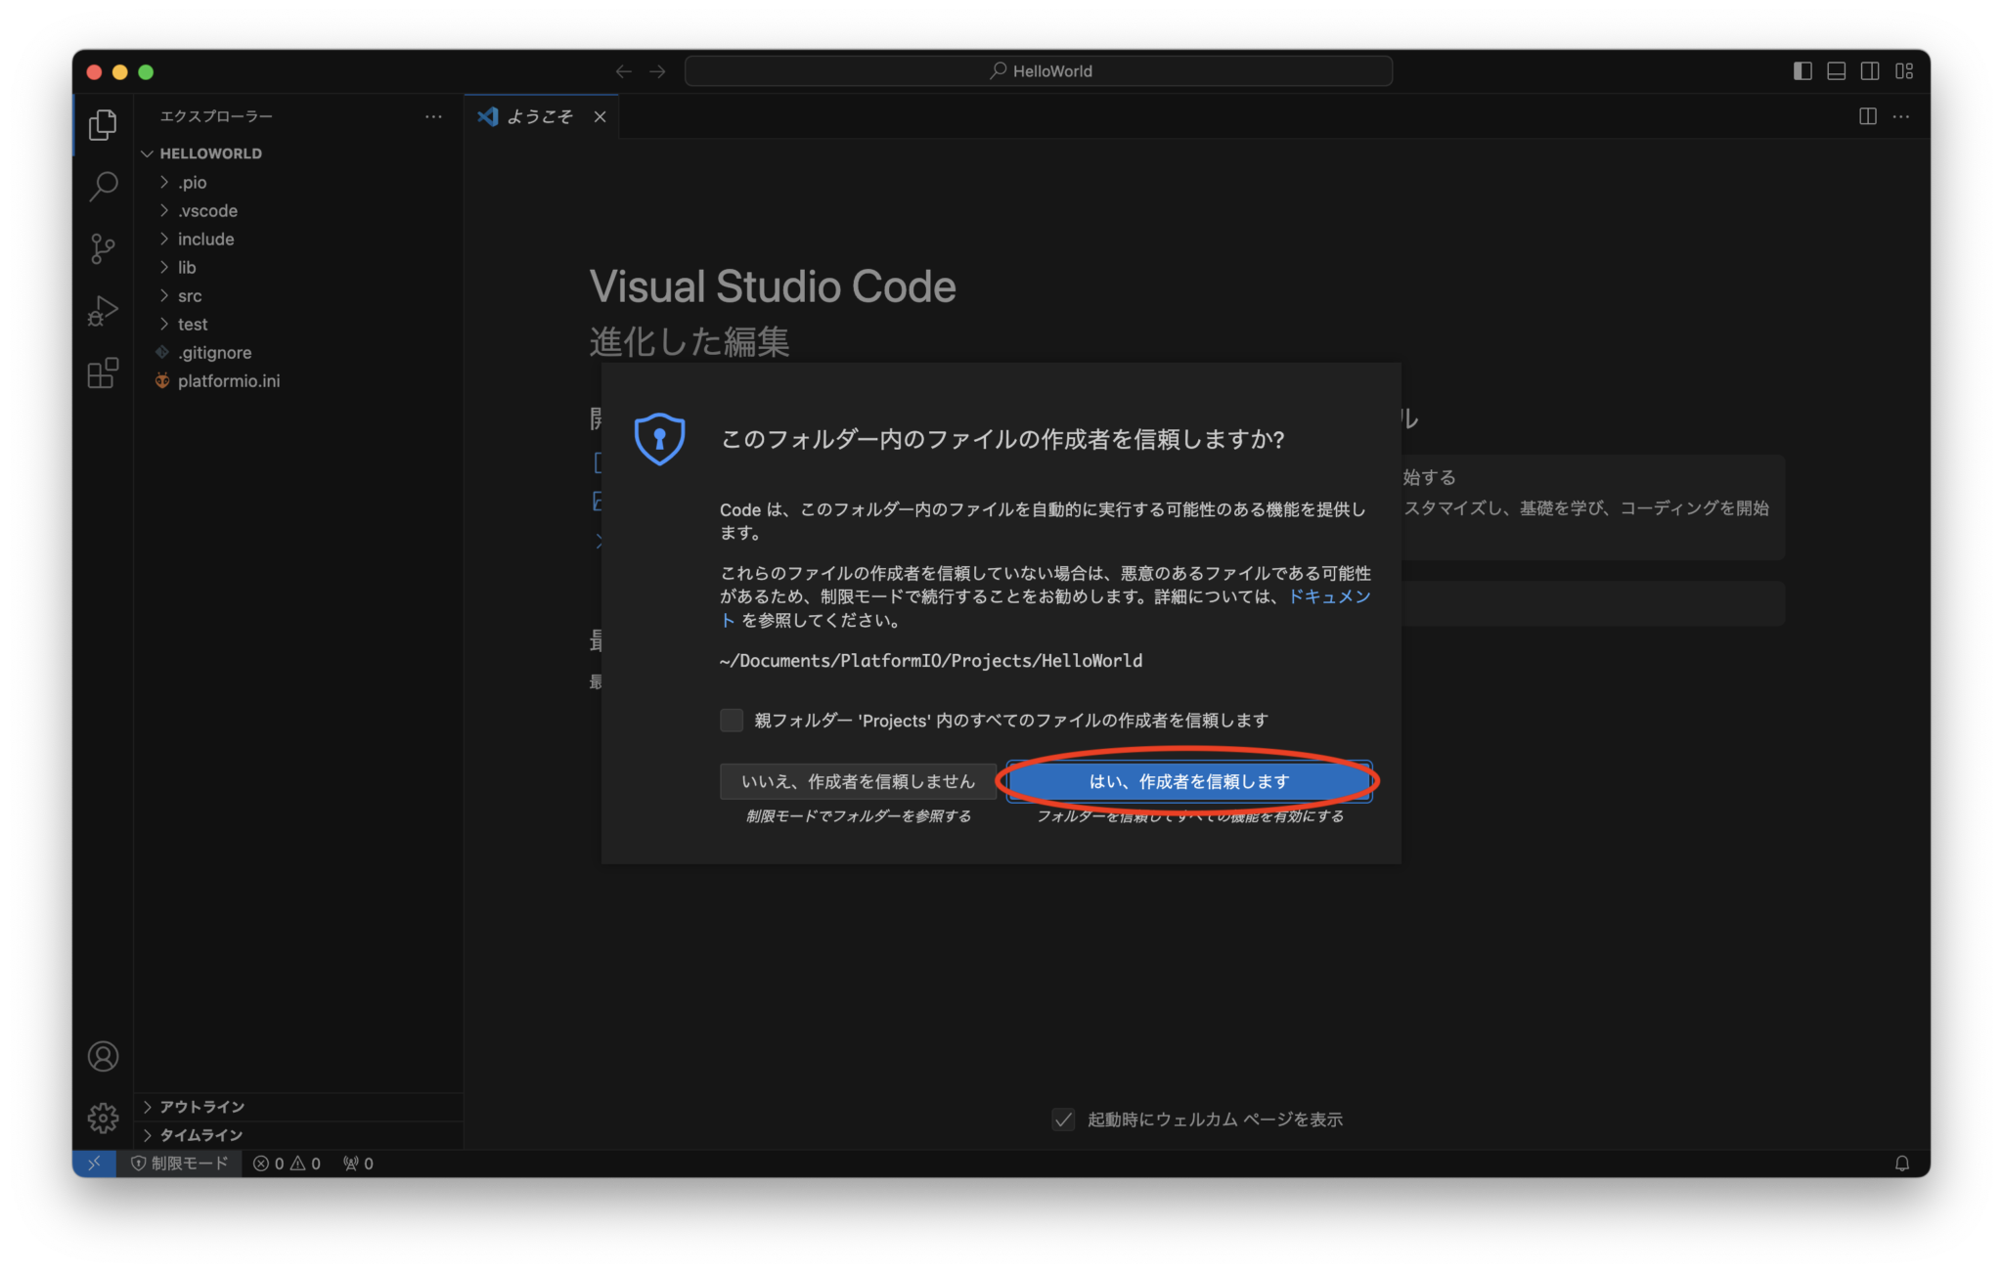Open the Run and Debug view
The height and width of the screenshot is (1273, 2003).
click(x=102, y=311)
